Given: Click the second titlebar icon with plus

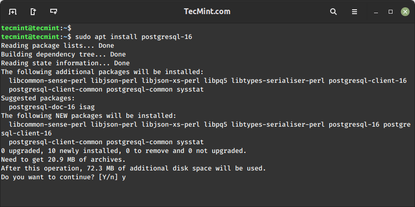Looking at the screenshot, I should pyautogui.click(x=33, y=11).
